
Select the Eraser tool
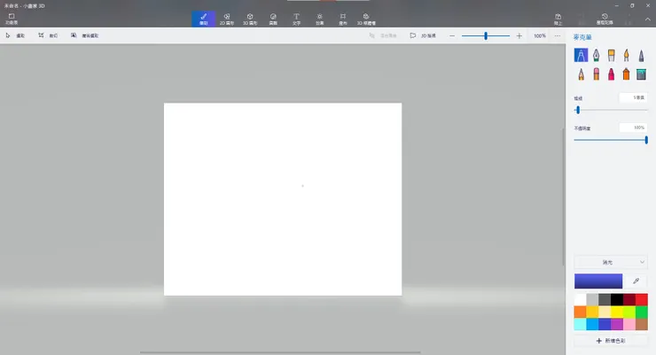point(596,74)
